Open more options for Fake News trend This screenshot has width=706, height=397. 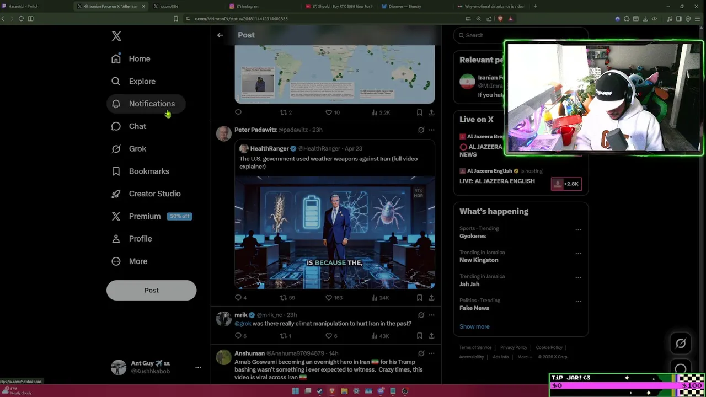pos(578,302)
